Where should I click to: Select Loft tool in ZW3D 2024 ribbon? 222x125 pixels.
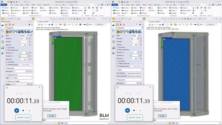(124, 13)
